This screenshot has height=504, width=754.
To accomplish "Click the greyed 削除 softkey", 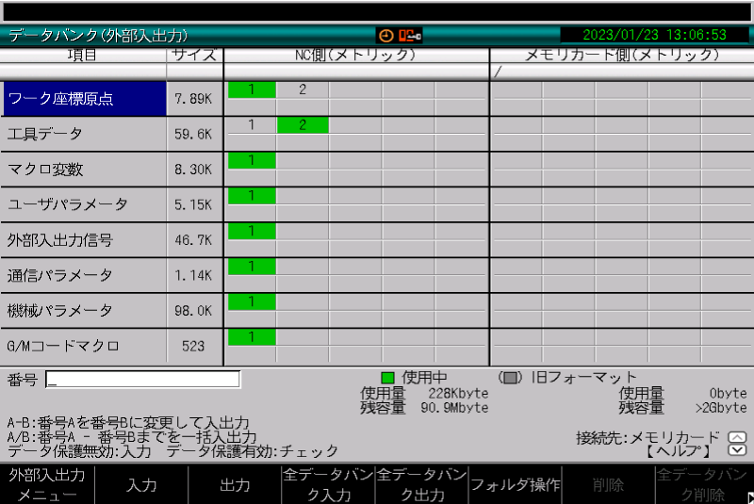I will point(608,484).
